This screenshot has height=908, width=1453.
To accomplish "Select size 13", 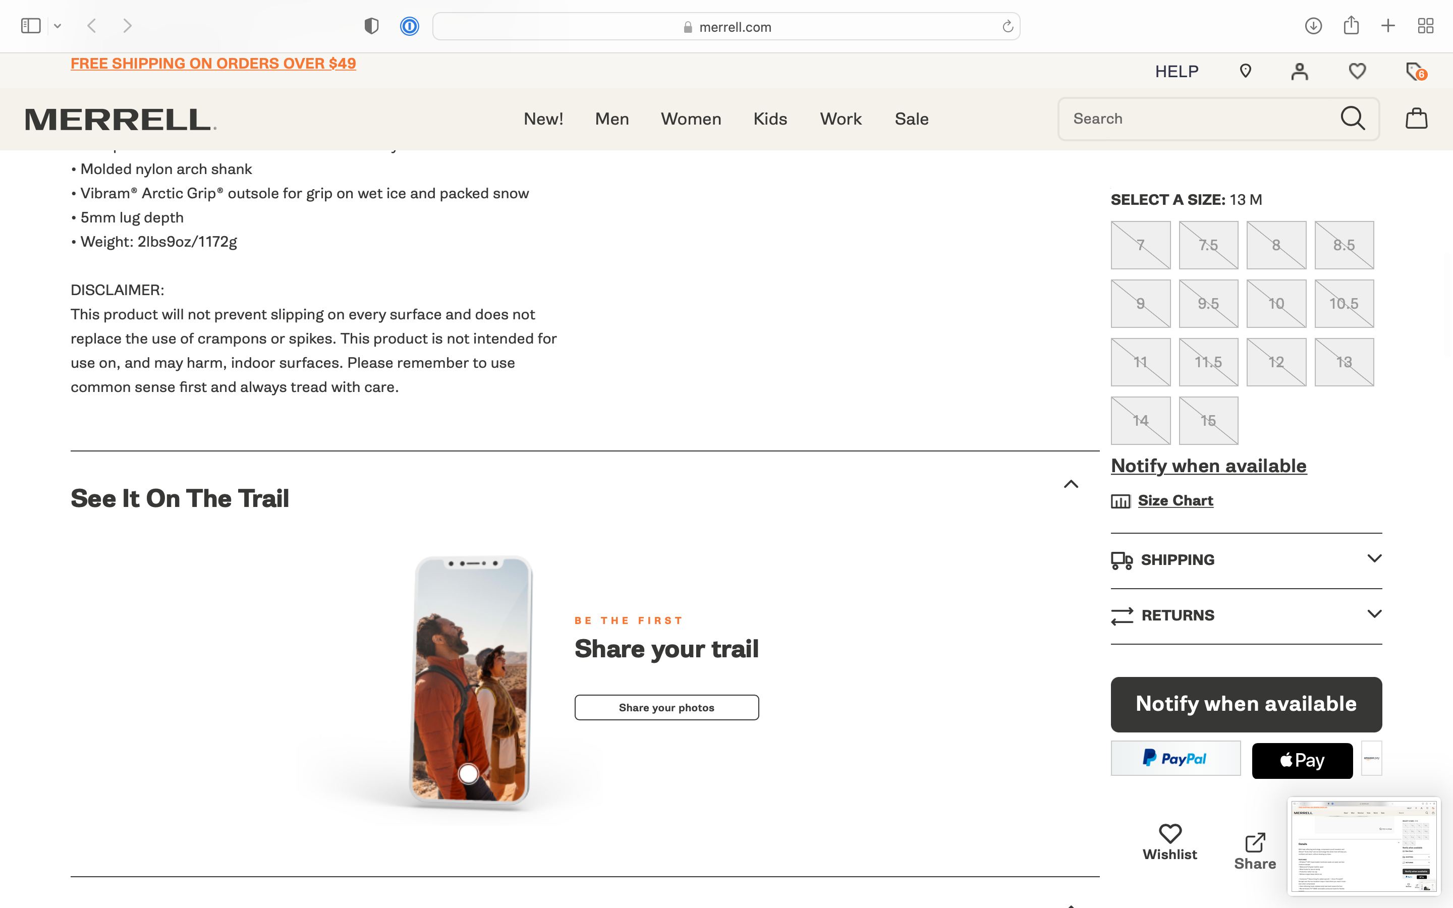I will point(1345,362).
